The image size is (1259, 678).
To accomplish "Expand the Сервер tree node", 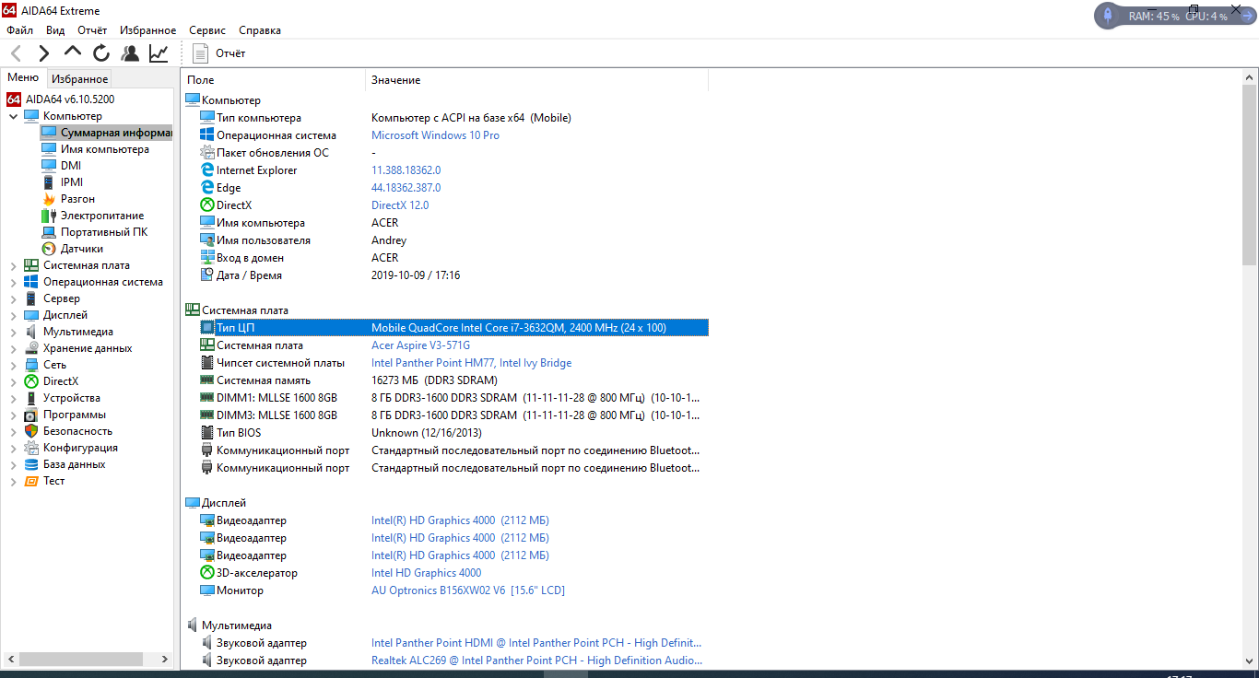I will click(x=13, y=298).
